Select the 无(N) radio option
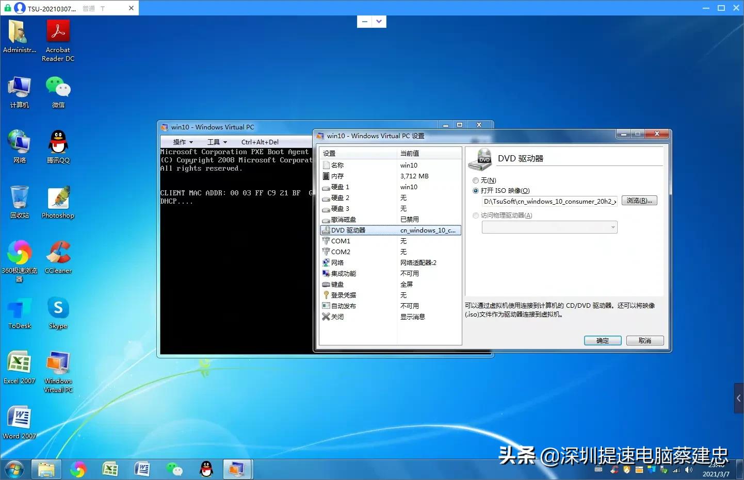 pos(476,180)
